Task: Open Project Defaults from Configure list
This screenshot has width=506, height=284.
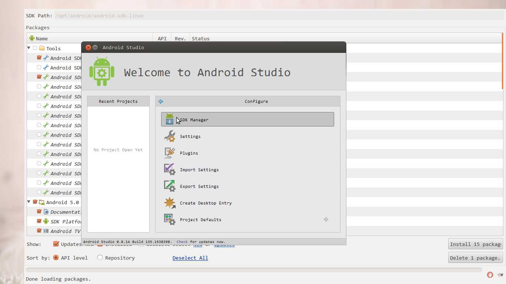Action: 247,219
